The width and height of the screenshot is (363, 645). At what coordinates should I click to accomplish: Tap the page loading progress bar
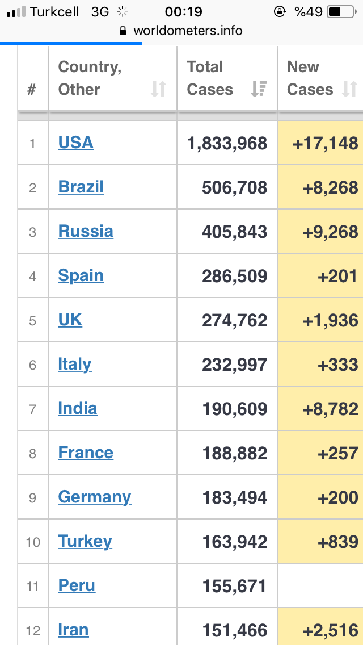point(71,43)
